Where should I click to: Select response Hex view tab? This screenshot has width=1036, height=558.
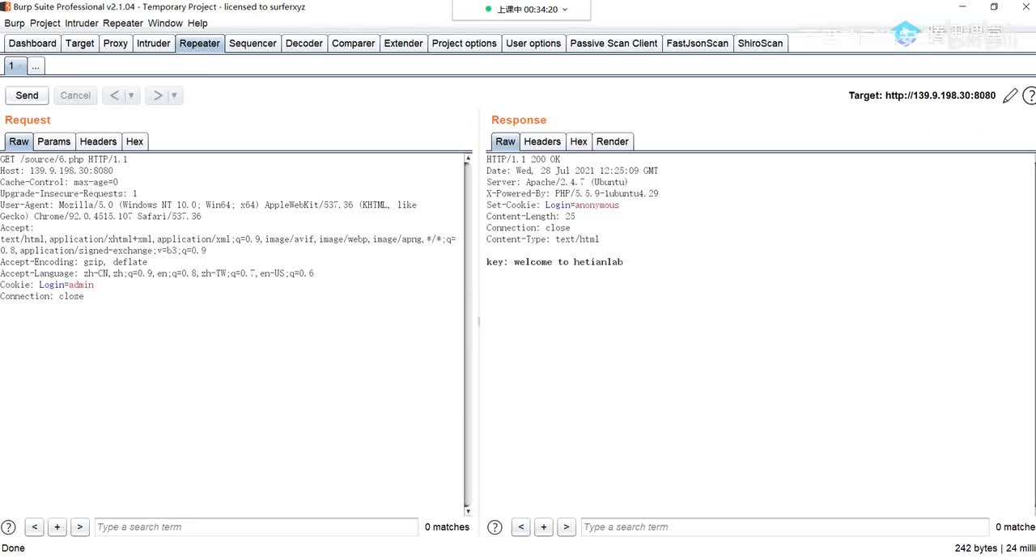(579, 142)
